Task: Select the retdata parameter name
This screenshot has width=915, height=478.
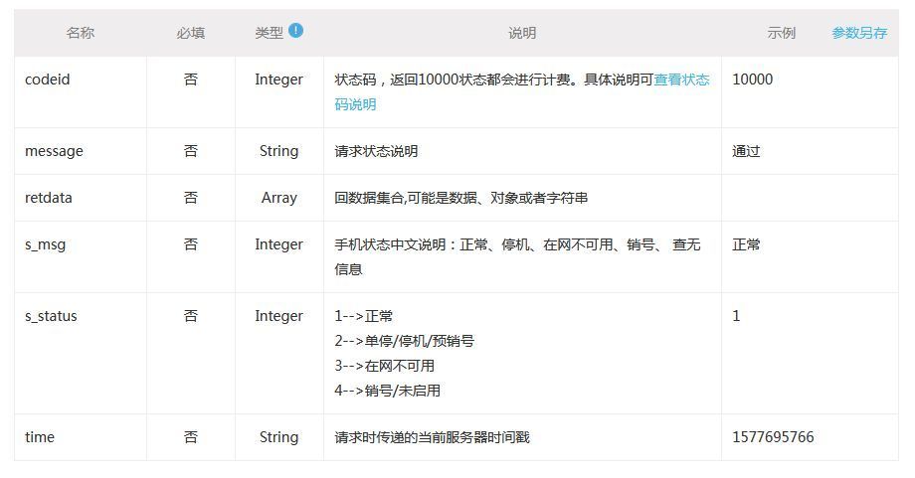Action: 49,198
